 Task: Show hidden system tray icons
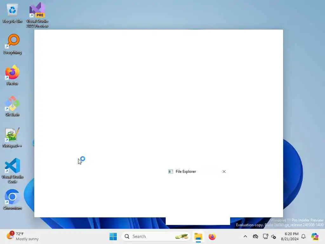(245, 236)
